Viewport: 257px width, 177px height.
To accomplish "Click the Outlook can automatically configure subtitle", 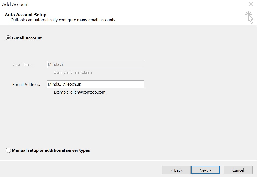I will point(64,20).
